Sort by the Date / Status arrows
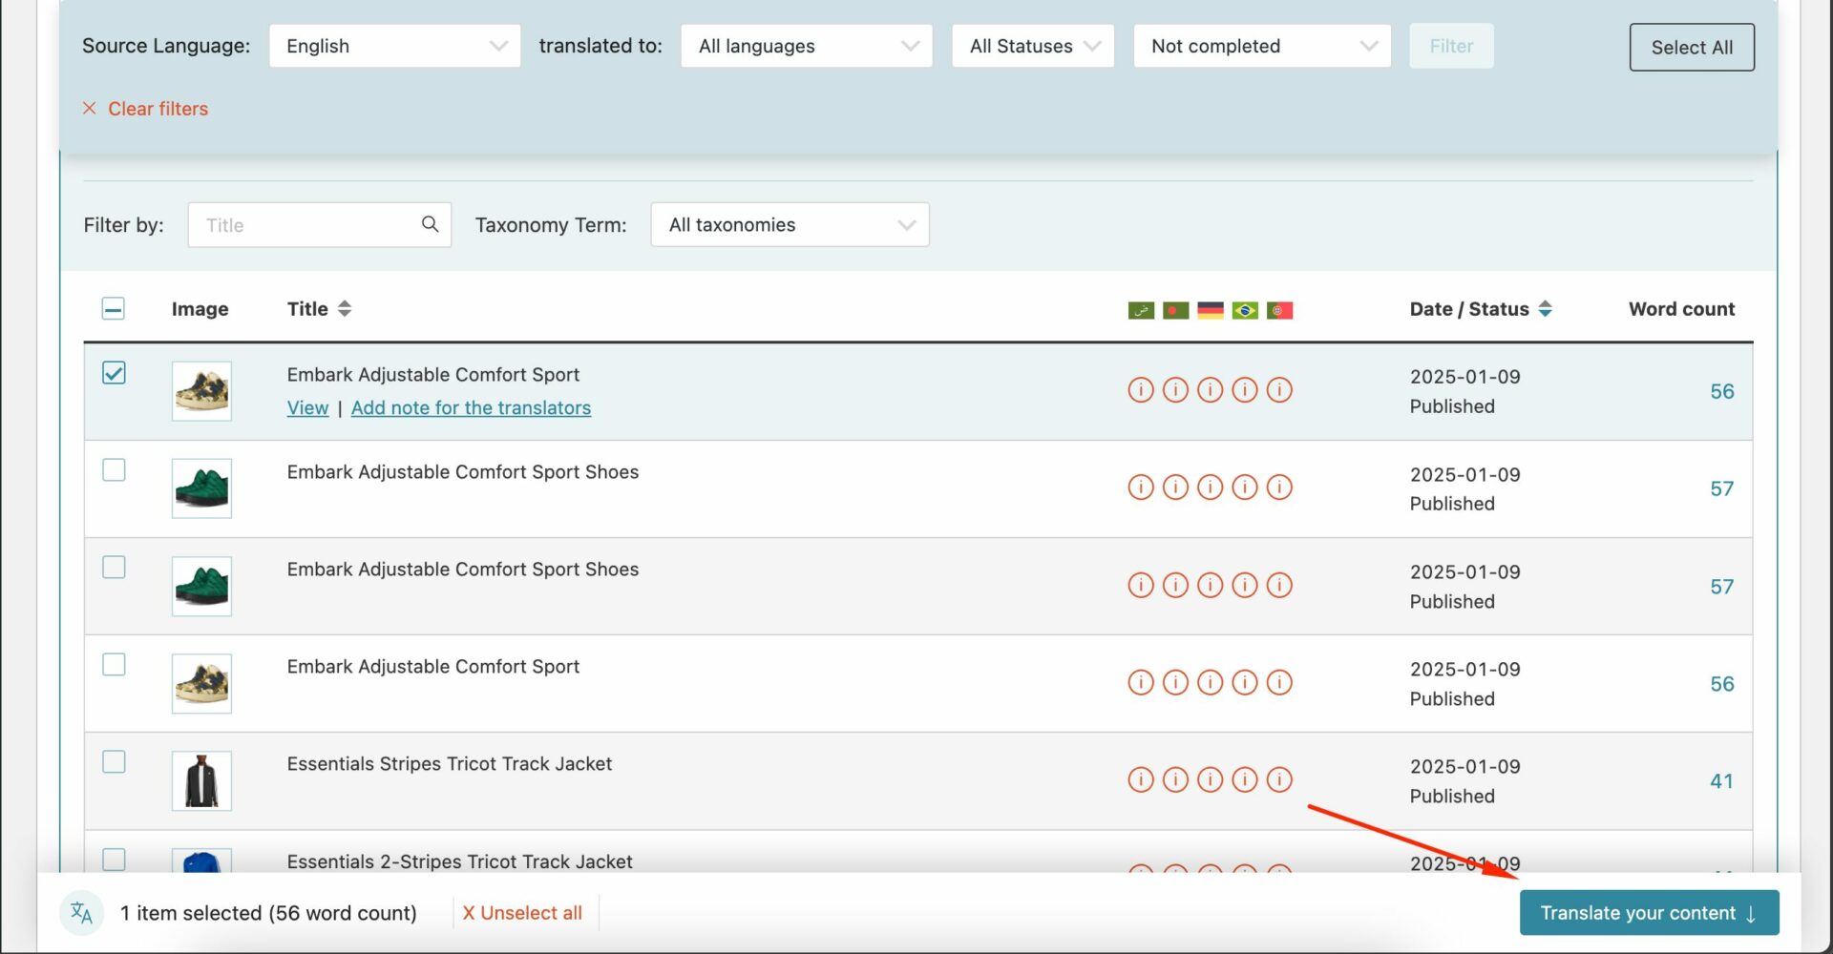The width and height of the screenshot is (1833, 954). coord(1545,309)
